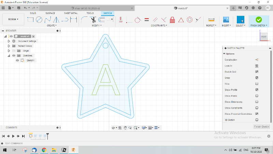The width and height of the screenshot is (273, 154).
Task: Click the Look At calendar icon
Action: [257, 66]
